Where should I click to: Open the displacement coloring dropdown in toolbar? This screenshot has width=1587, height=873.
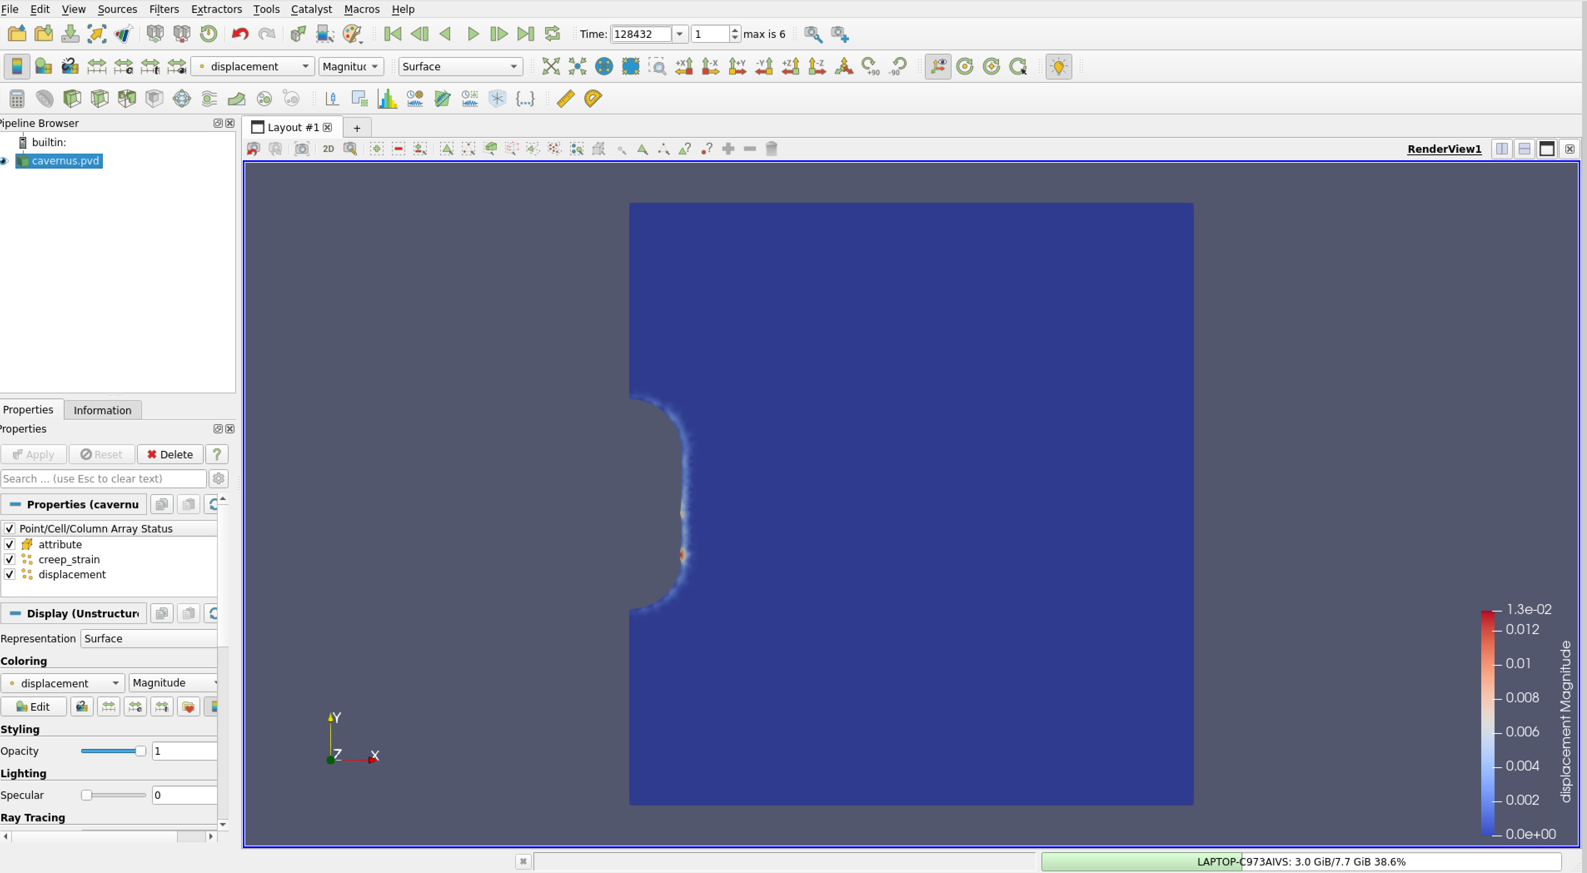coord(253,66)
